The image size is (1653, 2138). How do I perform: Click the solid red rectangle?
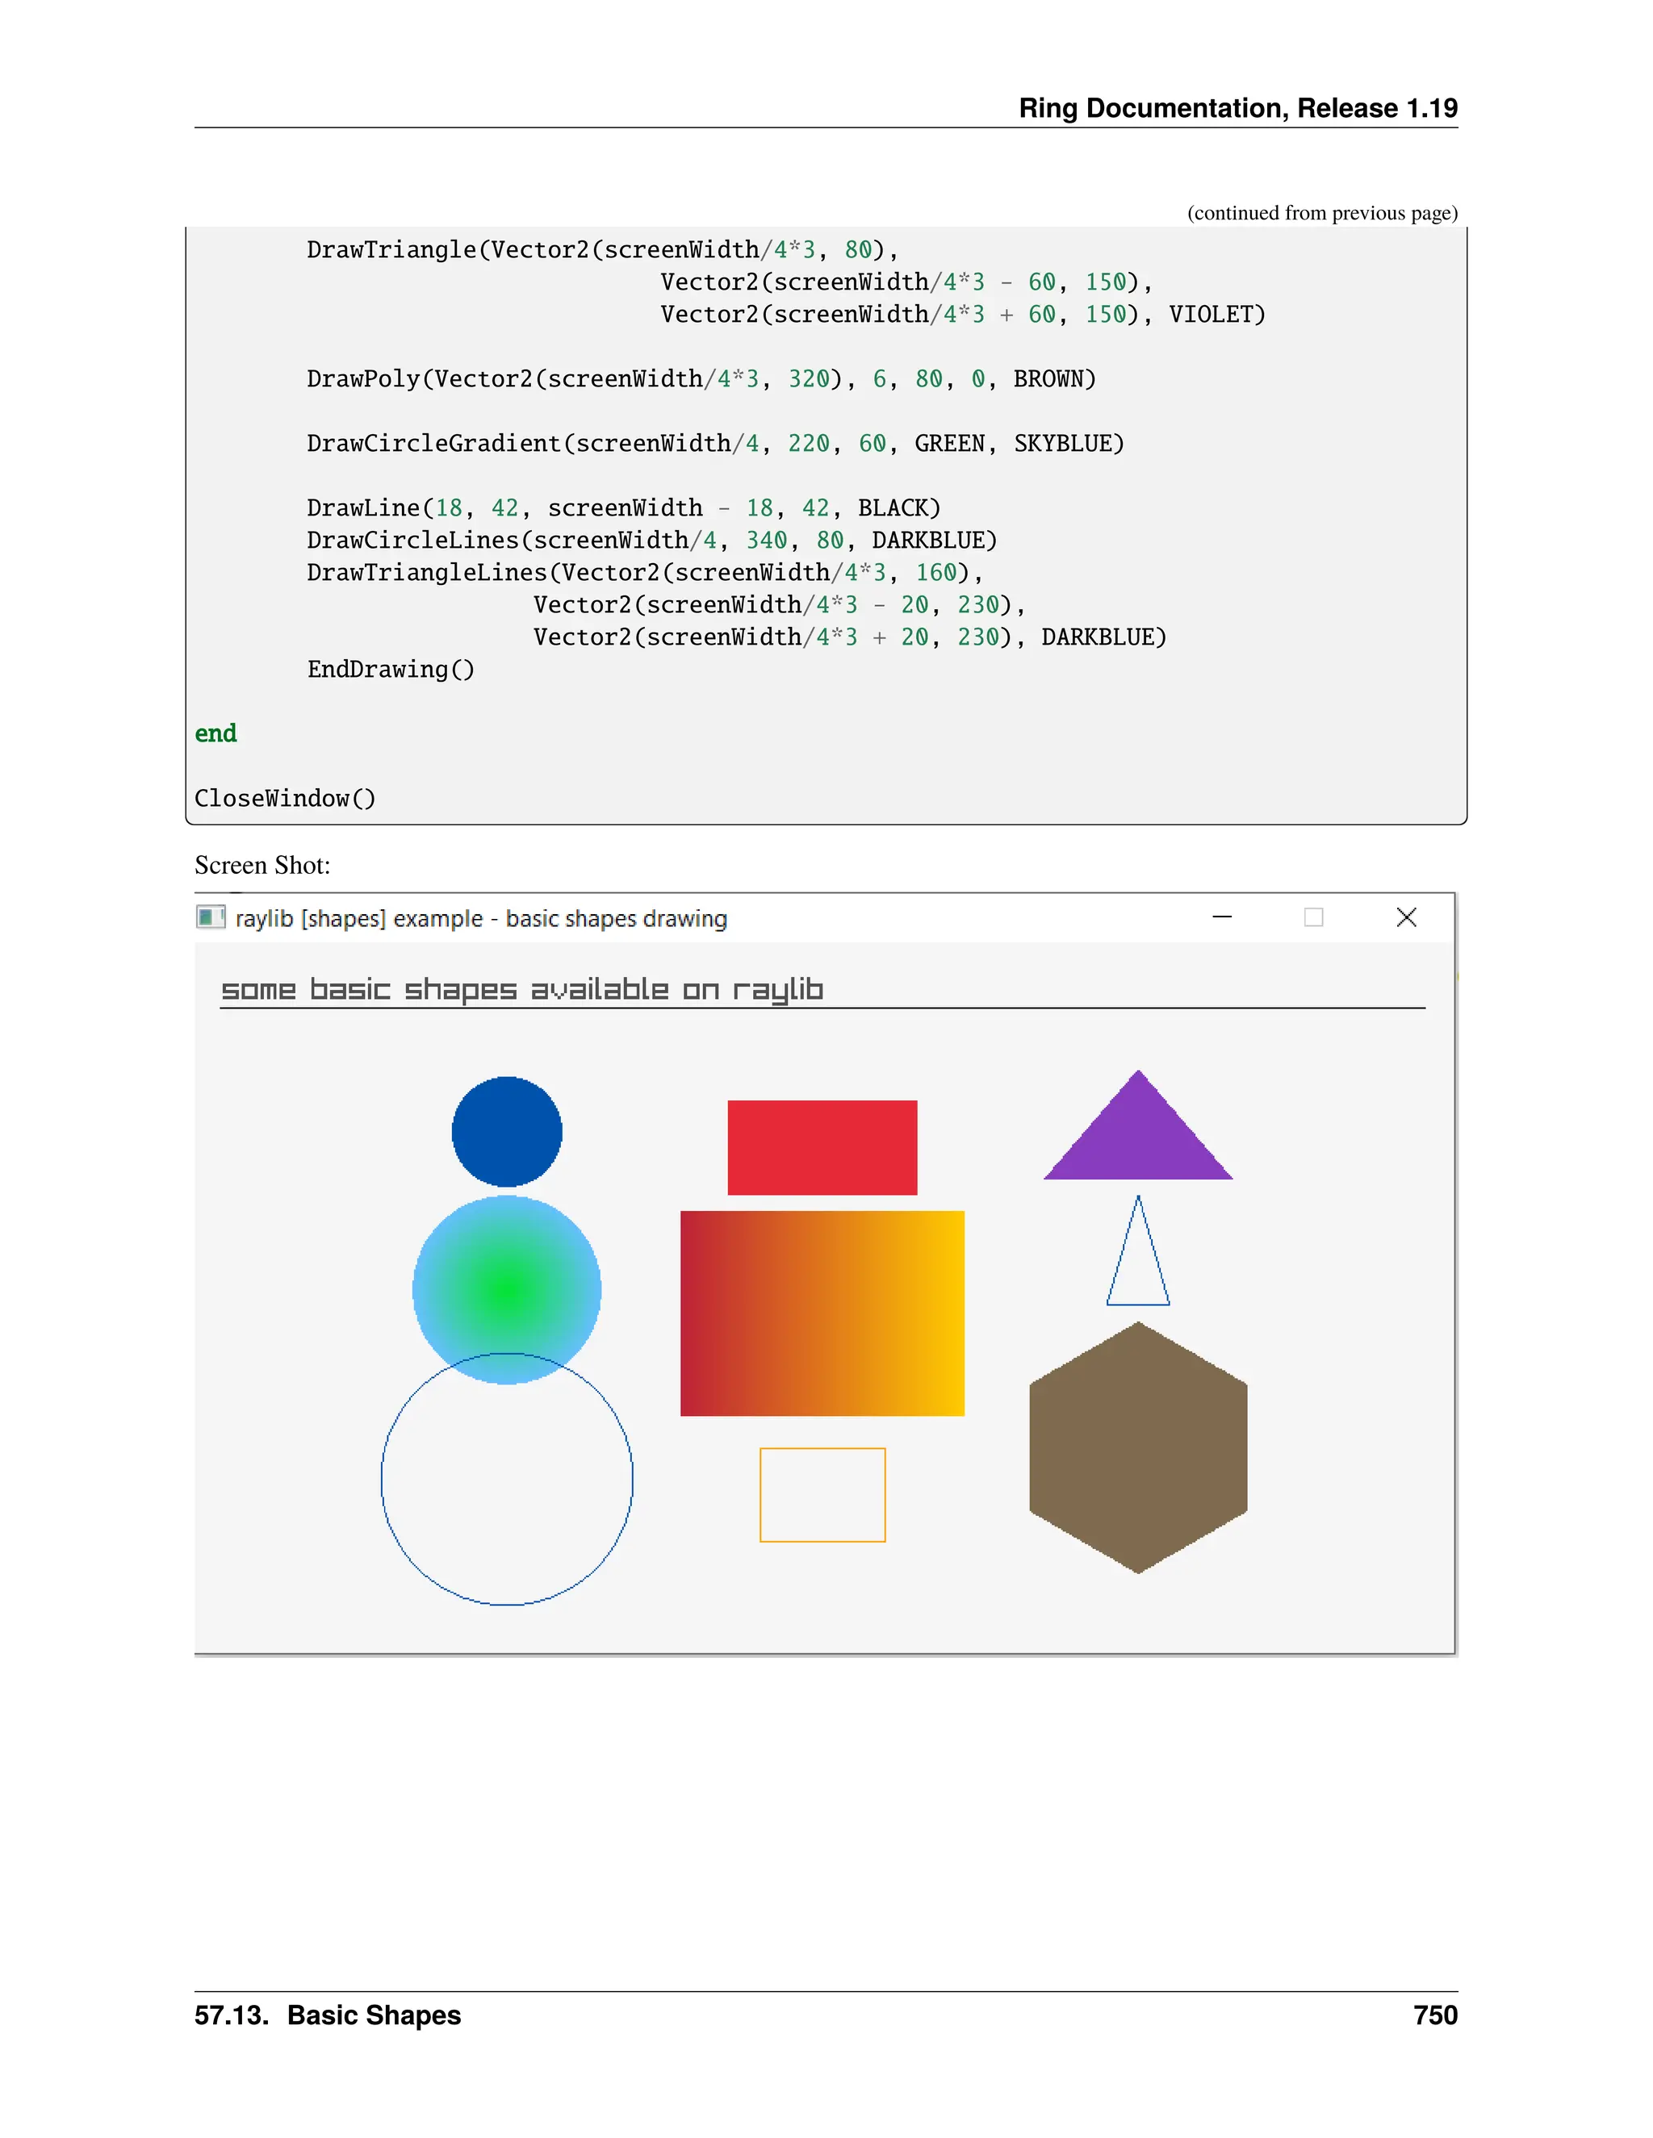pyautogui.click(x=822, y=1147)
